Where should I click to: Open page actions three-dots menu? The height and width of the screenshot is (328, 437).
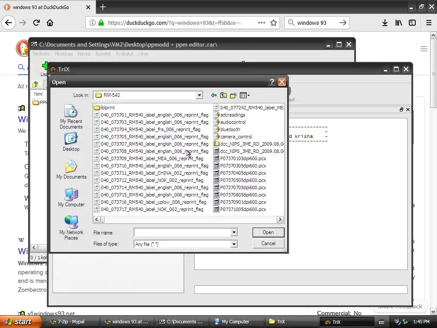coord(262,23)
